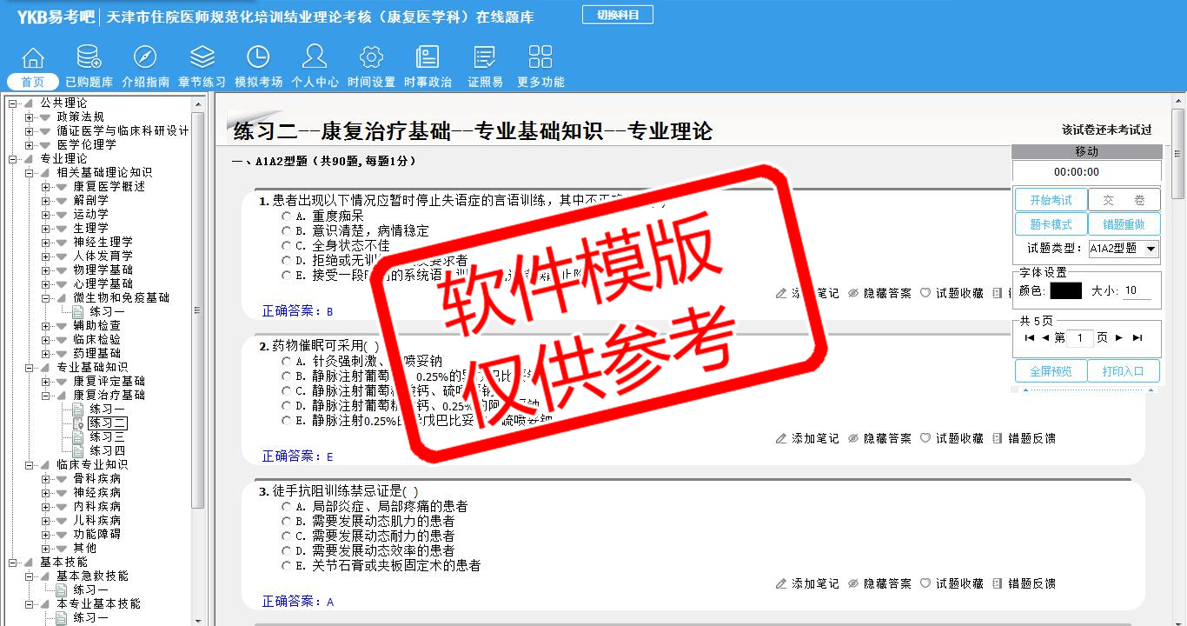Image resolution: width=1187 pixels, height=626 pixels.
Task: Open the 模拟考场 clock icon
Action: pos(258,58)
